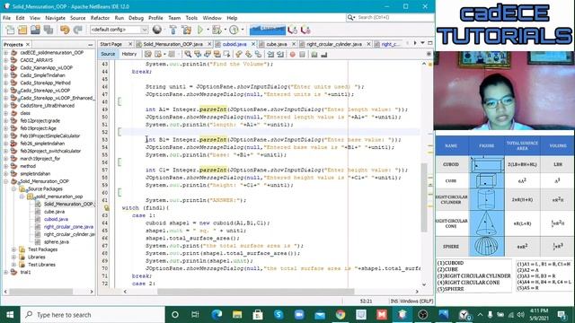Select cube.java in the project tree
This screenshot has height=323, width=575.
[x=54, y=212]
